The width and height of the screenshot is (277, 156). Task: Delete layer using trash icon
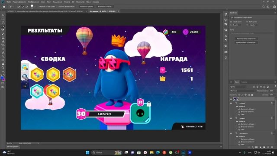272,147
